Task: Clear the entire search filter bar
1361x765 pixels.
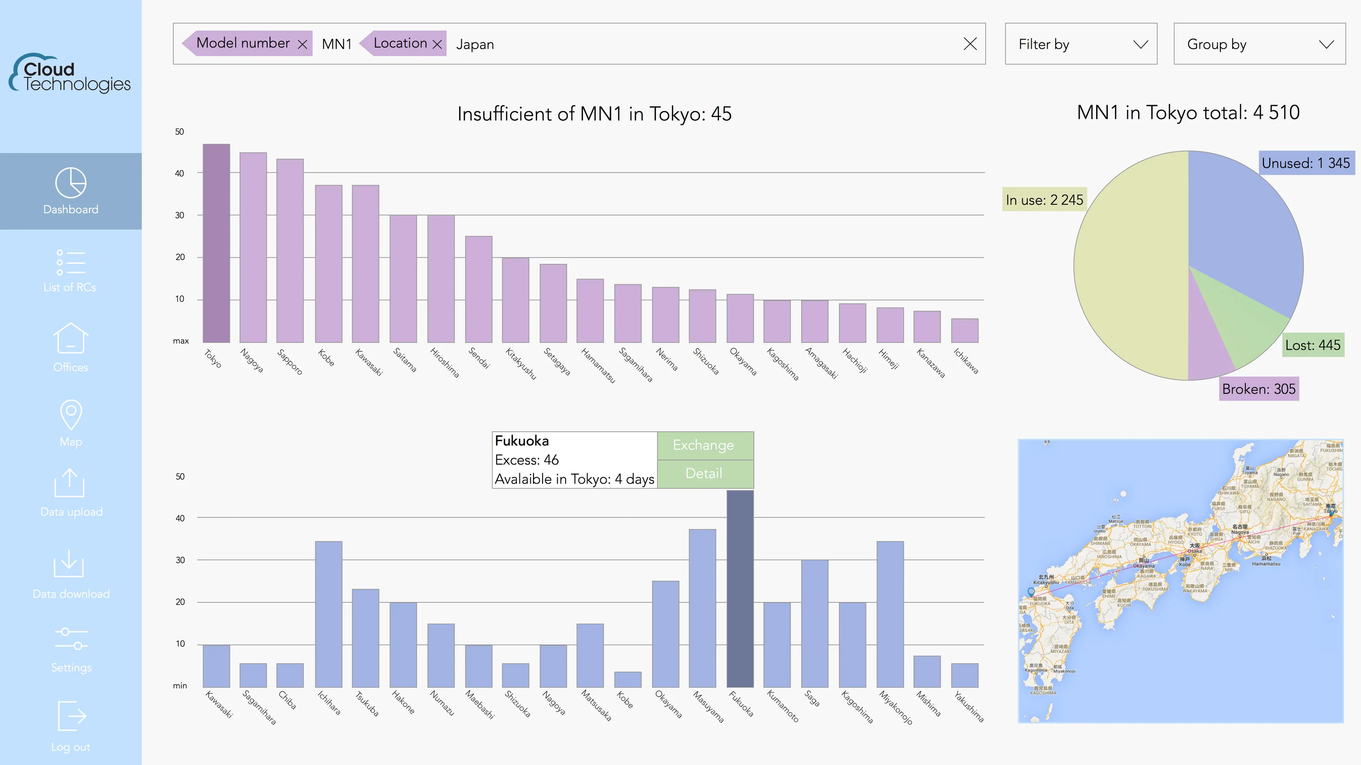Action: (x=970, y=44)
